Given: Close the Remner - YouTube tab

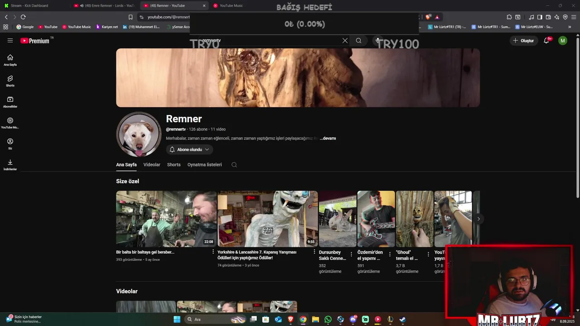Looking at the screenshot, I should pos(204,5).
